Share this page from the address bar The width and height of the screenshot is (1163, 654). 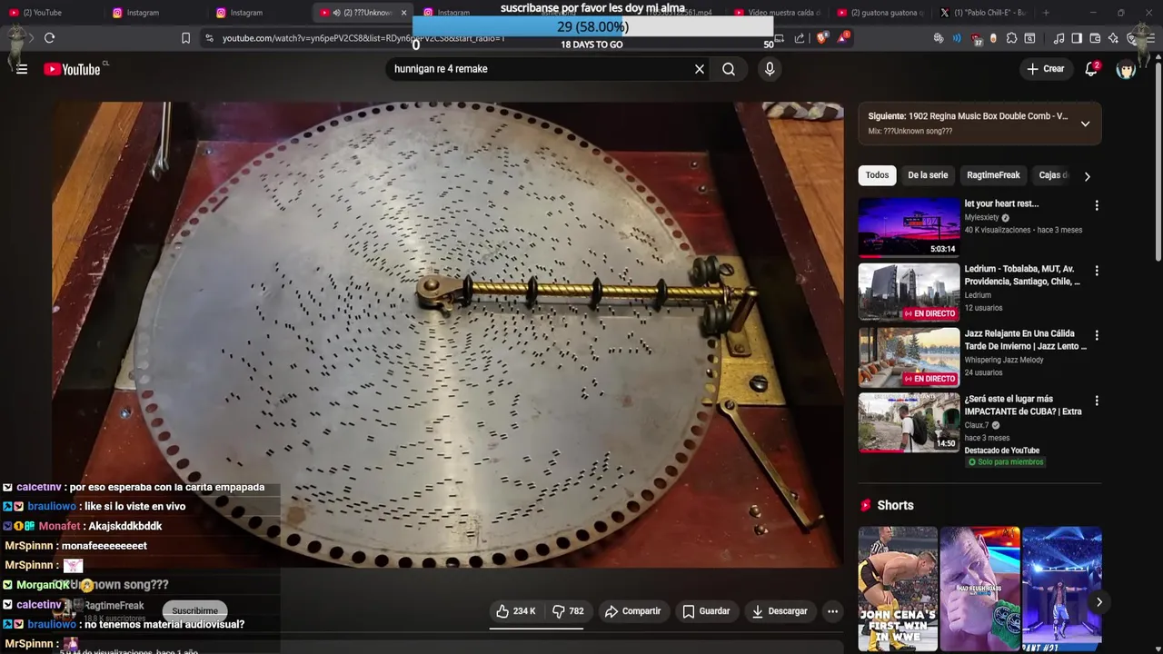800,38
